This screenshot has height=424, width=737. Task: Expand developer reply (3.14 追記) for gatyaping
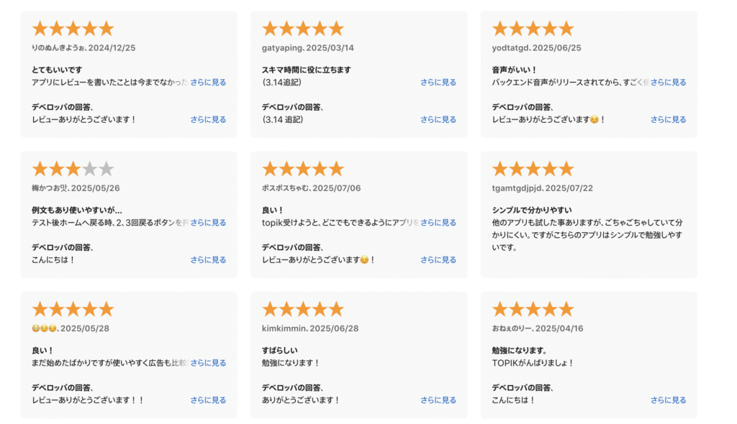[438, 120]
